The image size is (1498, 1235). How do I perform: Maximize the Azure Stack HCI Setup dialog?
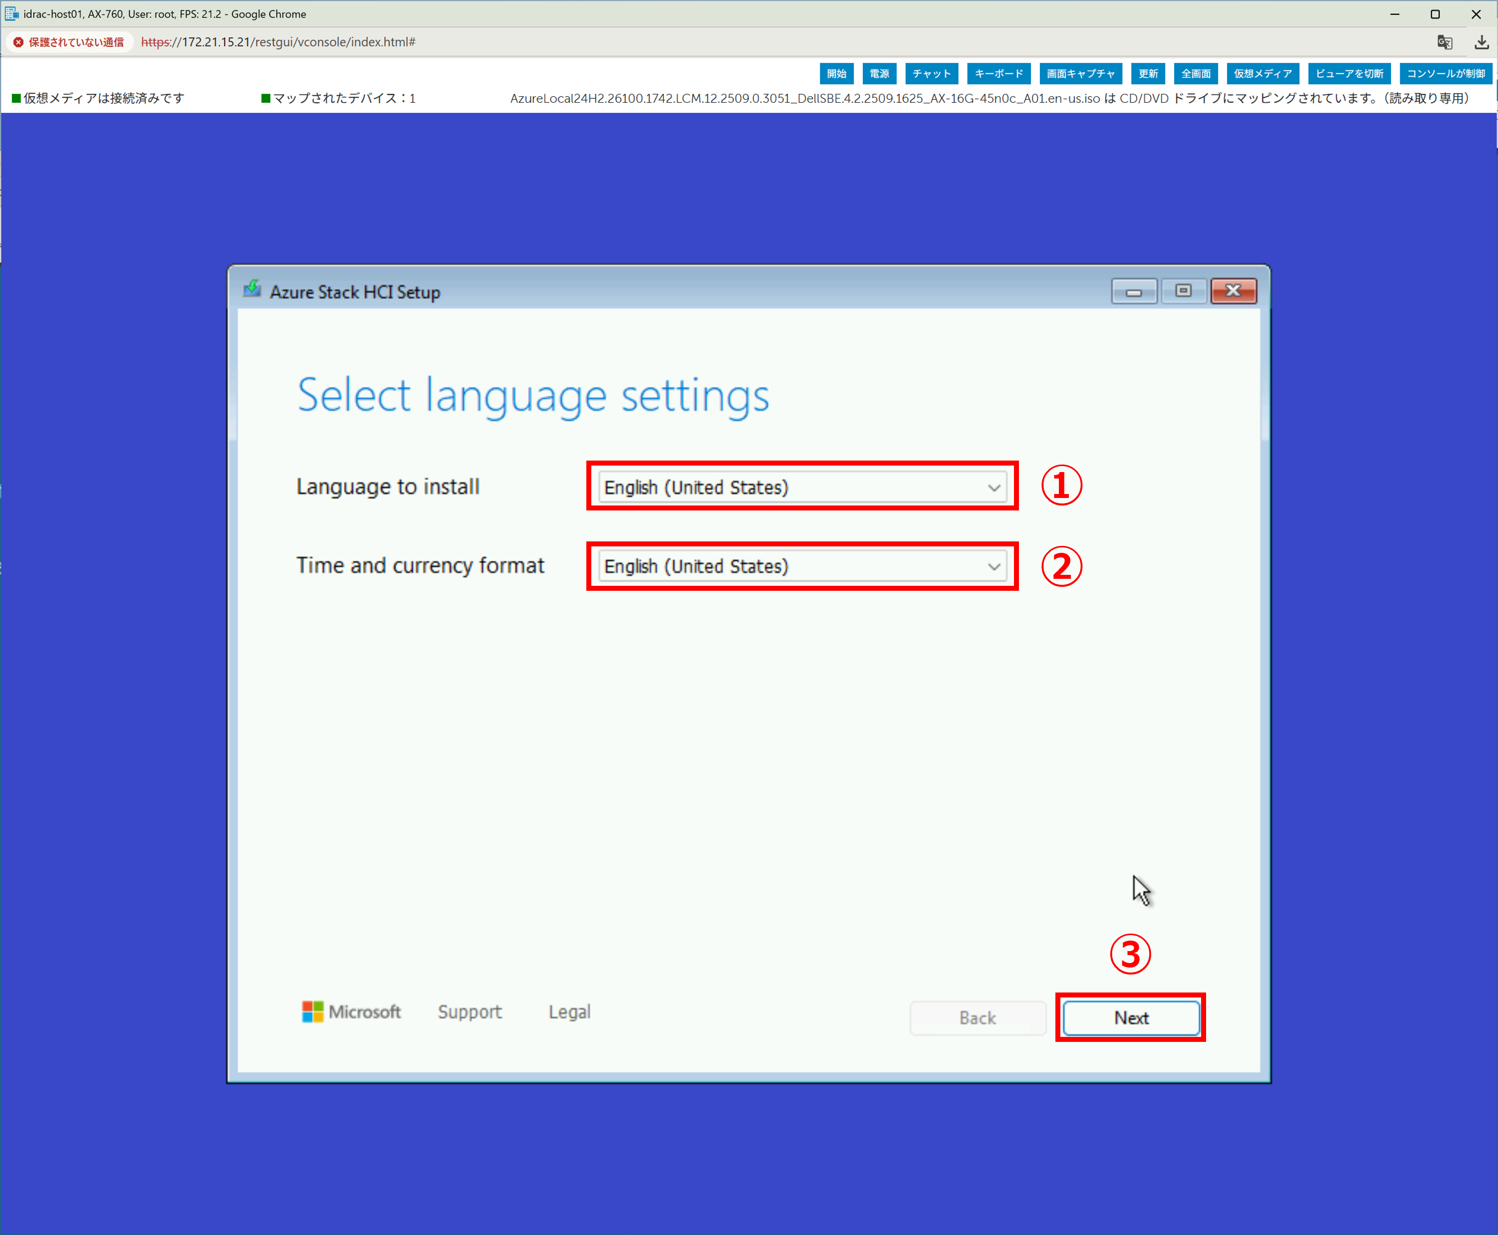pos(1183,291)
